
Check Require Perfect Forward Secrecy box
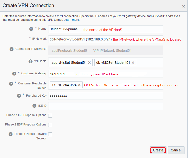coord(50,134)
